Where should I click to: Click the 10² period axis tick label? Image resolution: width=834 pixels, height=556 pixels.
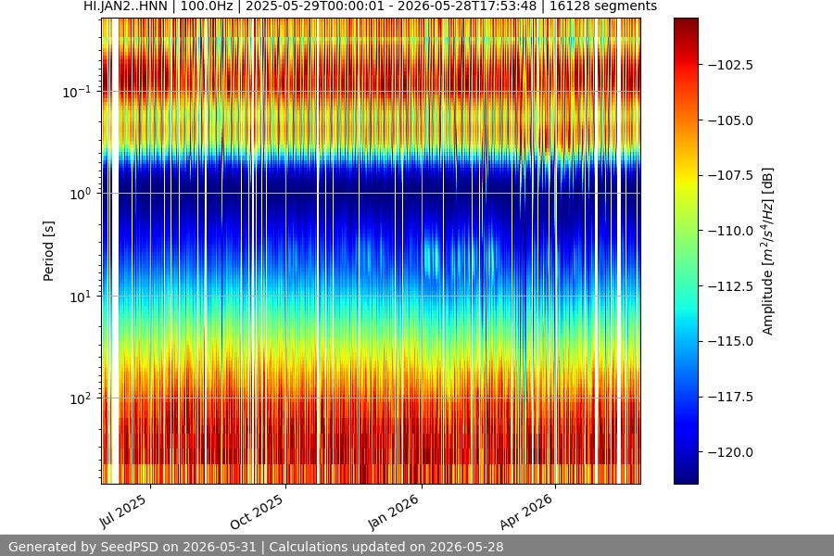coord(81,398)
